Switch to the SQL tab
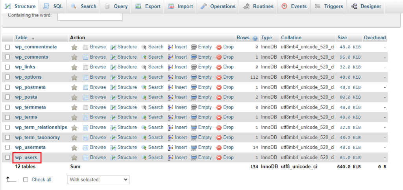The height and width of the screenshot is (190, 403). [x=53, y=6]
